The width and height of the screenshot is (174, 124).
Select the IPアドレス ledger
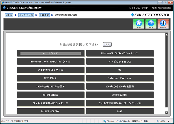tap(51, 78)
